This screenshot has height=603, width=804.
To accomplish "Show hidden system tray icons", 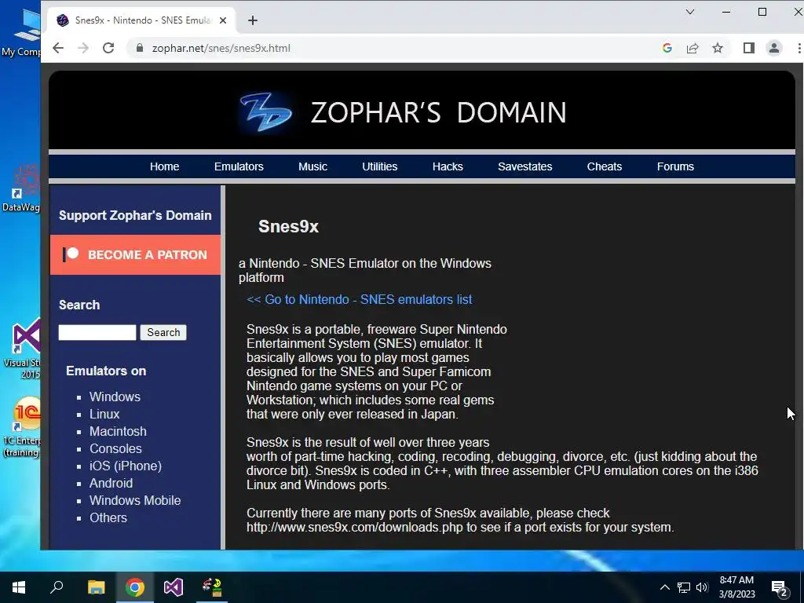I will coord(664,587).
